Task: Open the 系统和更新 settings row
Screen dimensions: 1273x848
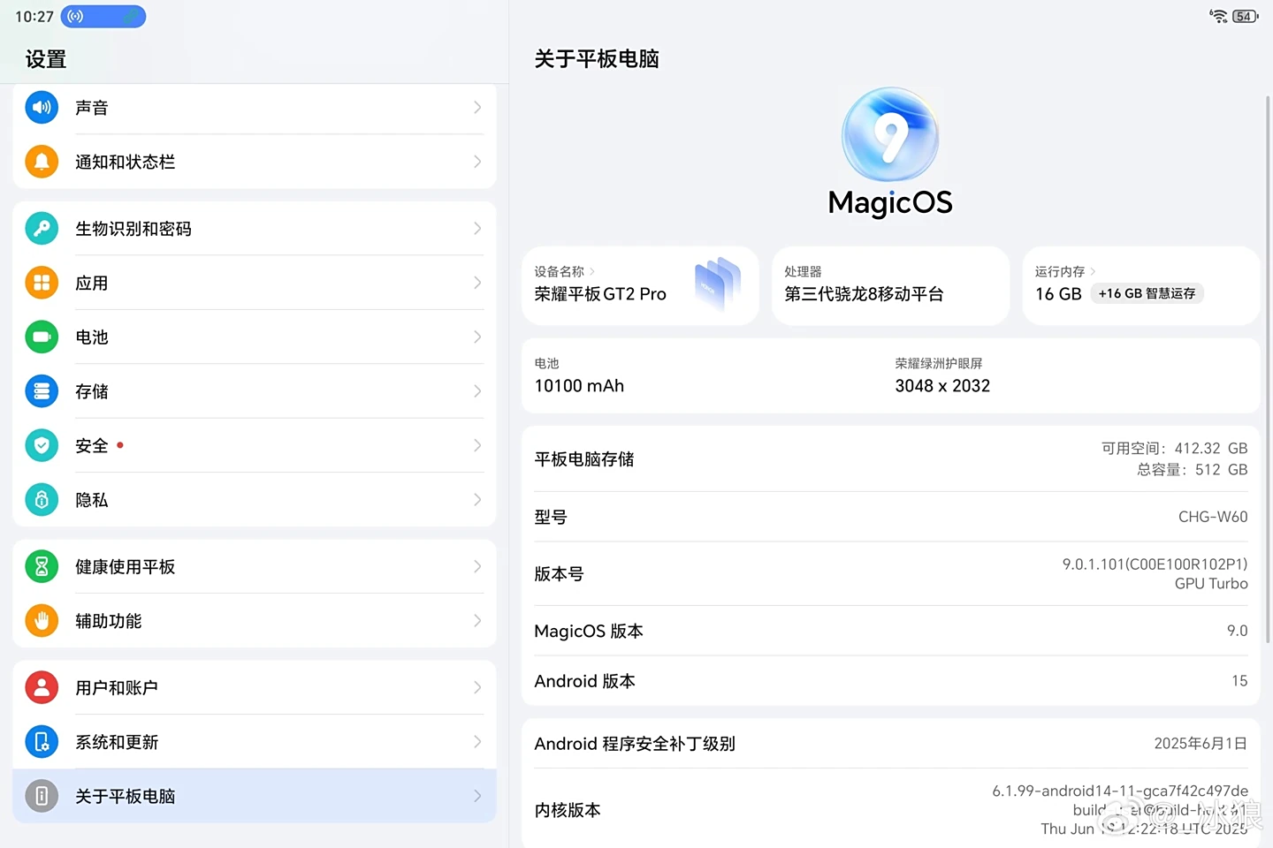Action: click(x=255, y=742)
